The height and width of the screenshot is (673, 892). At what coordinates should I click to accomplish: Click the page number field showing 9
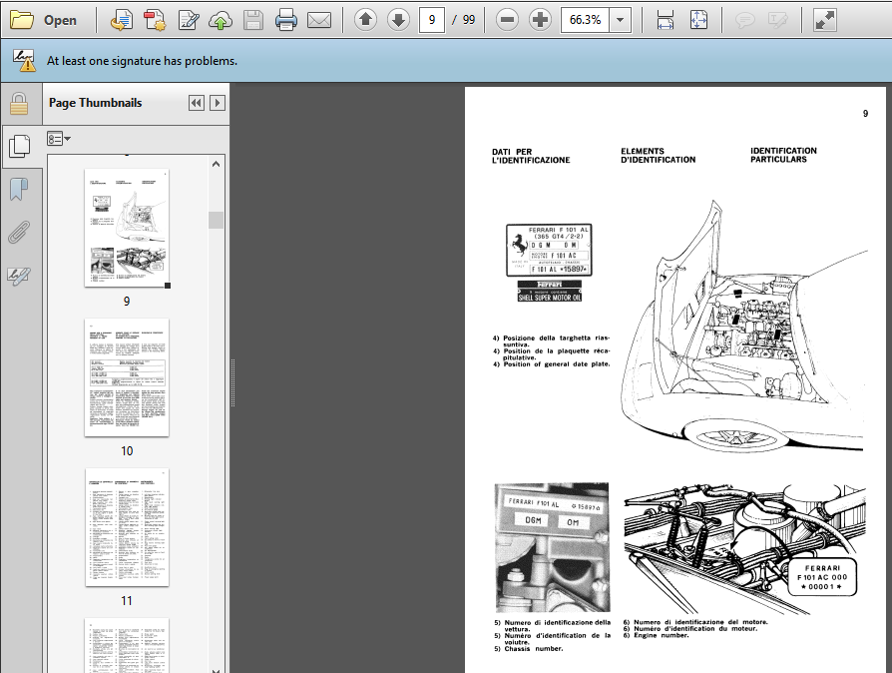432,20
